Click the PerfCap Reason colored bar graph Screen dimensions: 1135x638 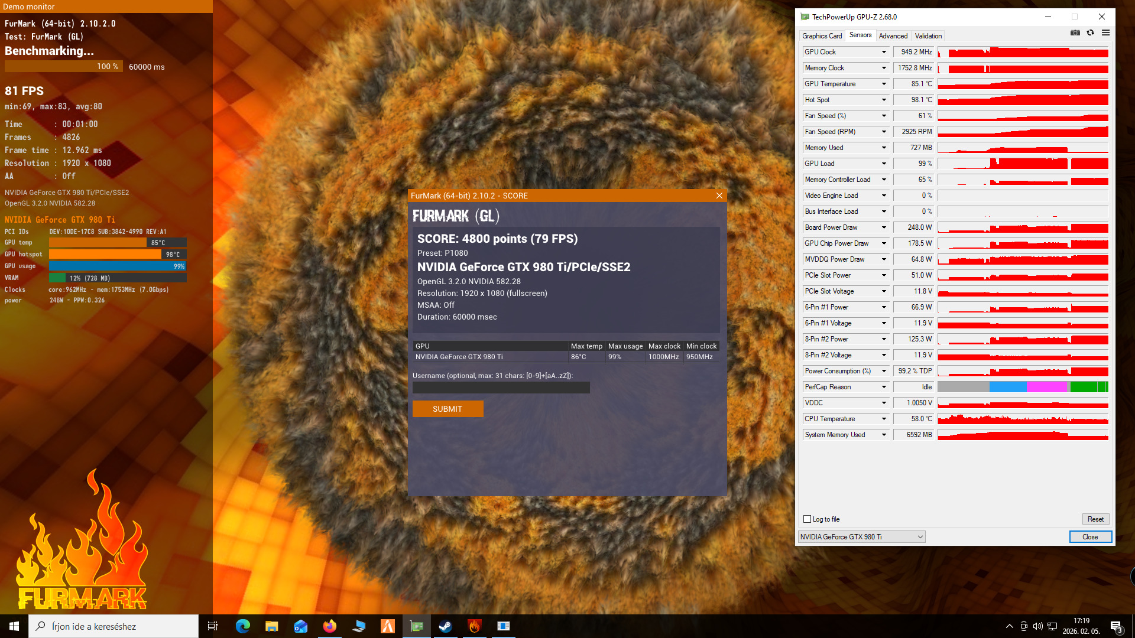coord(1023,387)
